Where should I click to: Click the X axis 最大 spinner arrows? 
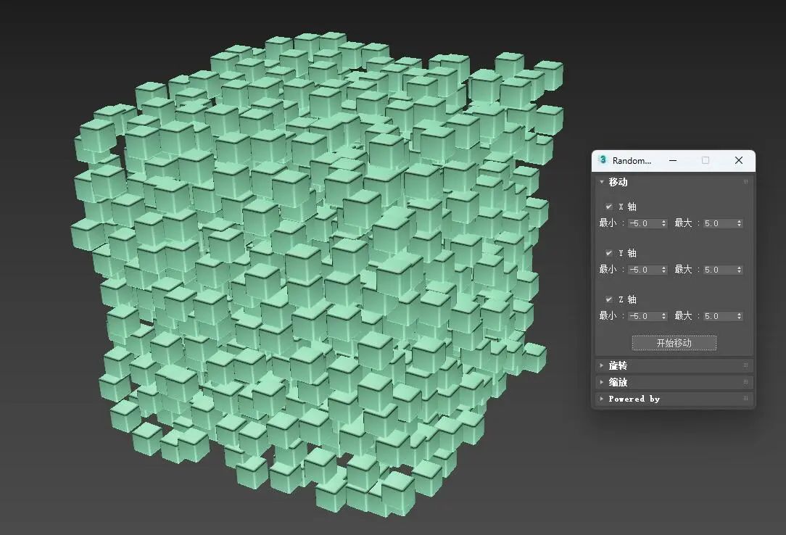pos(739,223)
